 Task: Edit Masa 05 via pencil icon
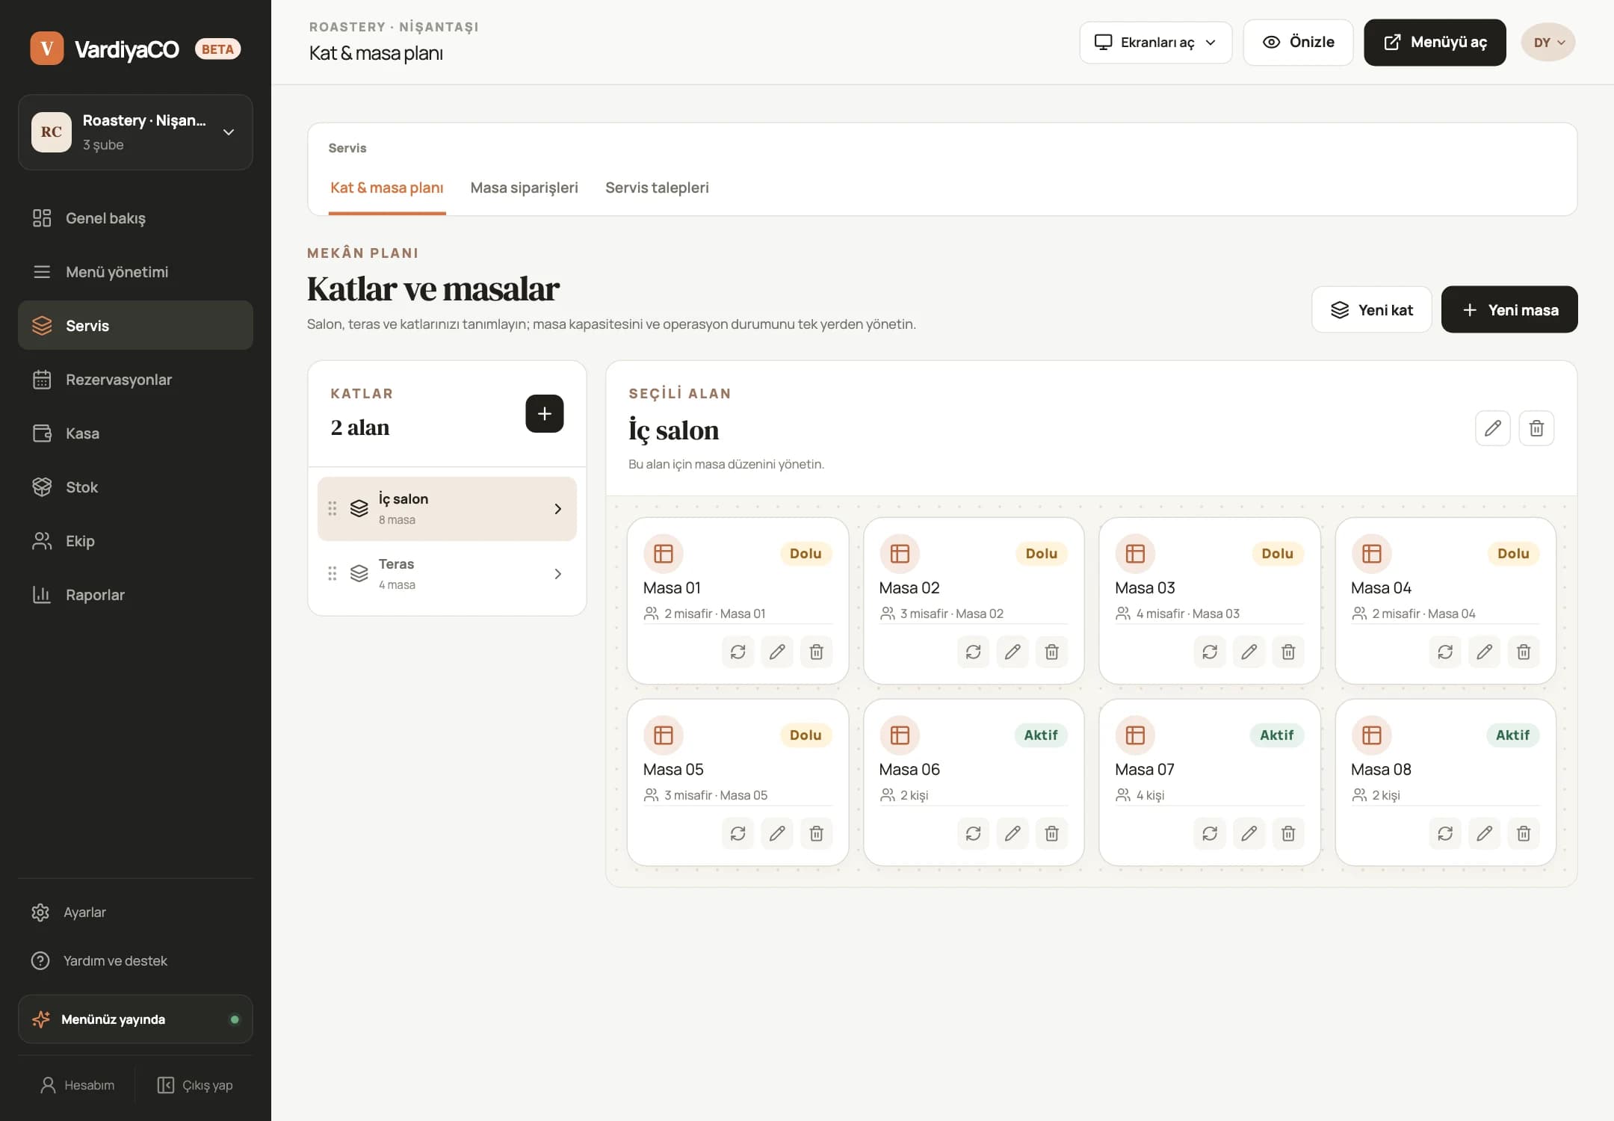777,833
